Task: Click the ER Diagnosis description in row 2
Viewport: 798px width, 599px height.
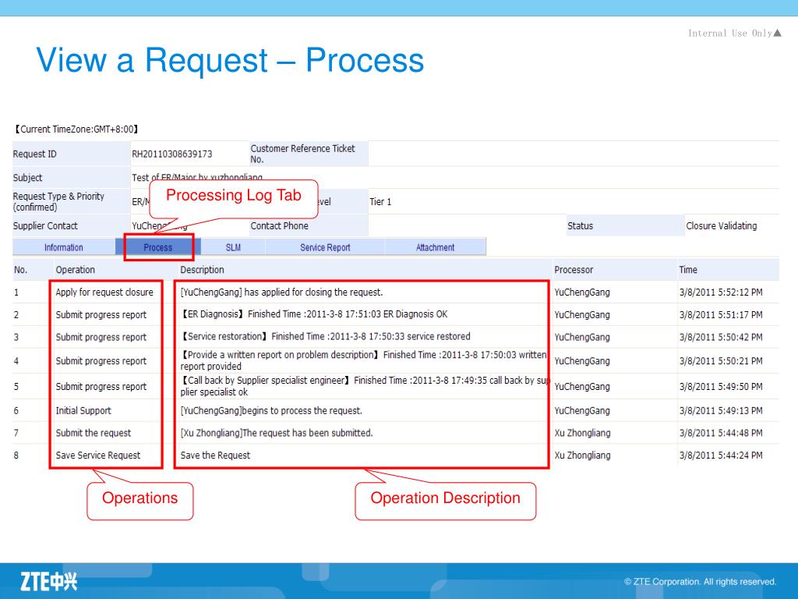Action: click(314, 314)
